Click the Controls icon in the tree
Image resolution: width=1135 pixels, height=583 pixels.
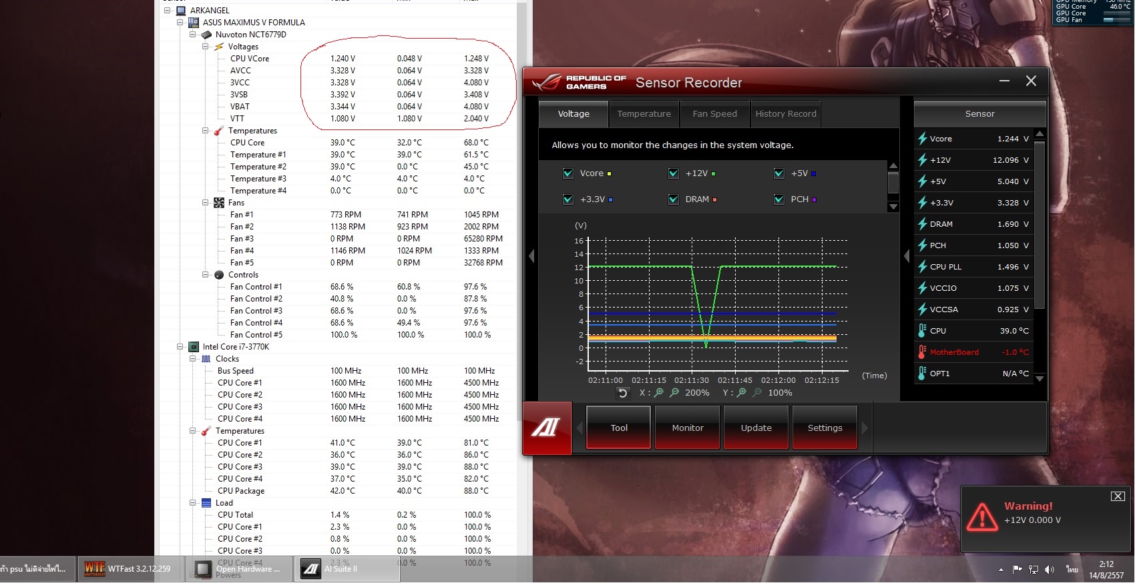(x=219, y=275)
